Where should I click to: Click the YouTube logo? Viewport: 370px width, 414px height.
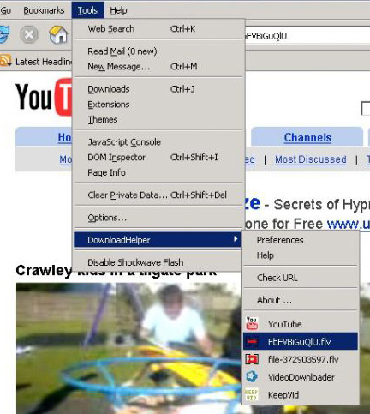[x=44, y=97]
